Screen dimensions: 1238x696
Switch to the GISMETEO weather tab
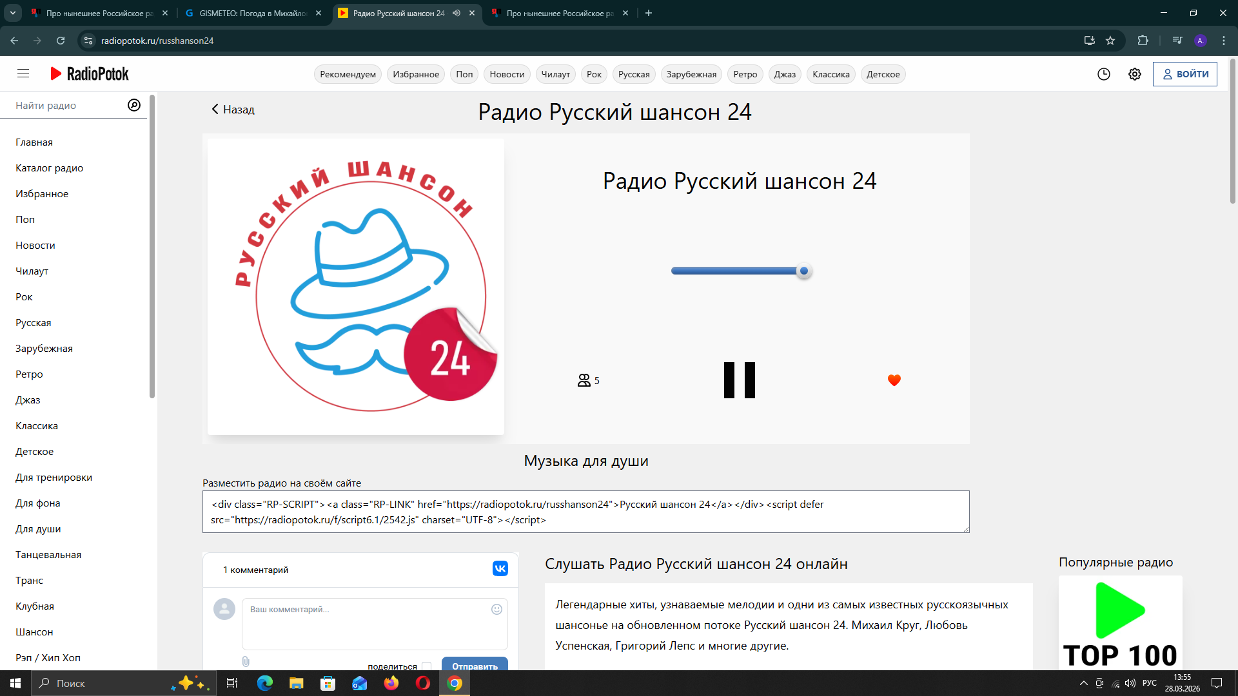click(x=253, y=13)
